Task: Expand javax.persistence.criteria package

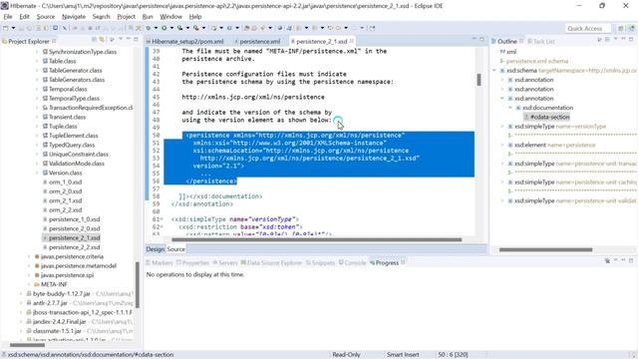Action: (29, 257)
